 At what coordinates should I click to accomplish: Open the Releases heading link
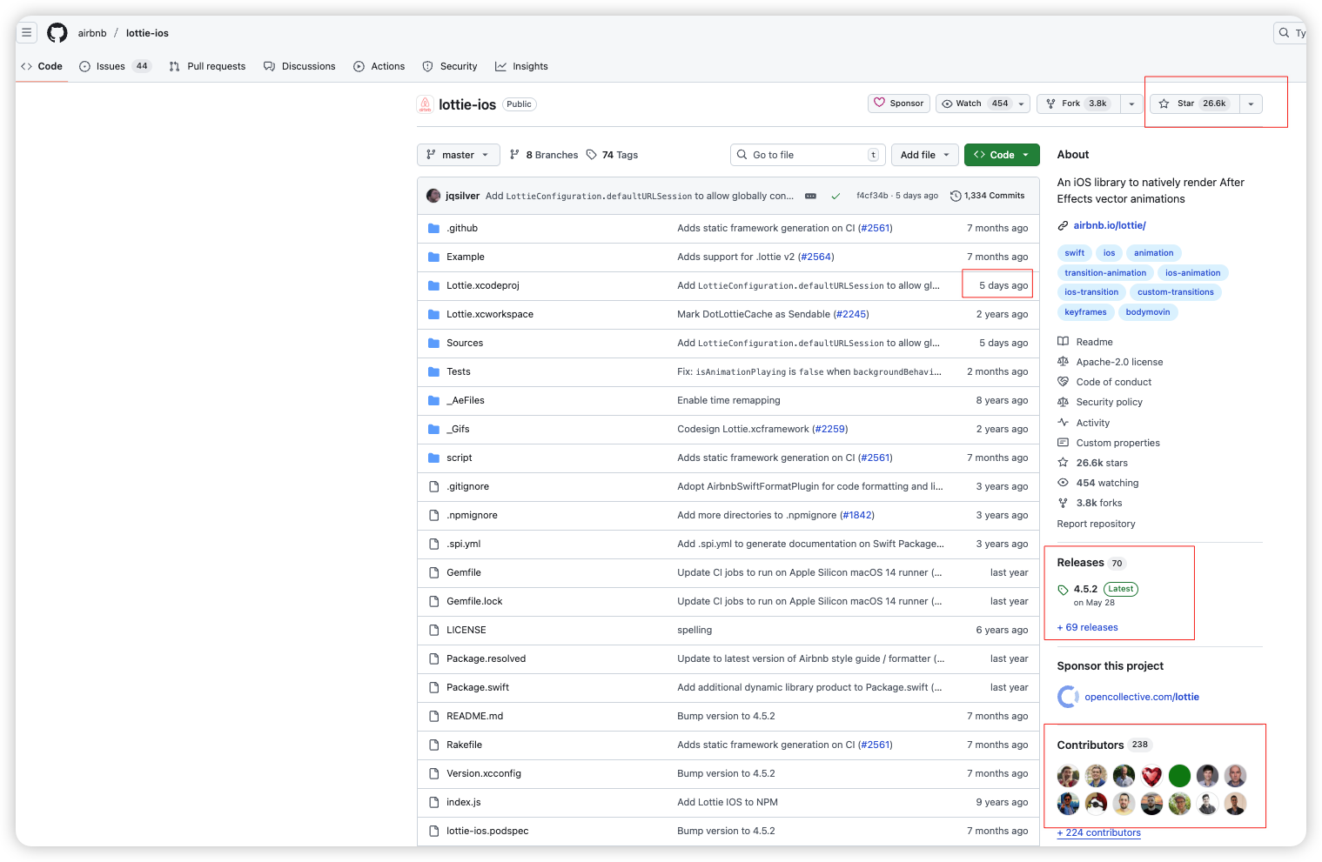[1080, 563]
